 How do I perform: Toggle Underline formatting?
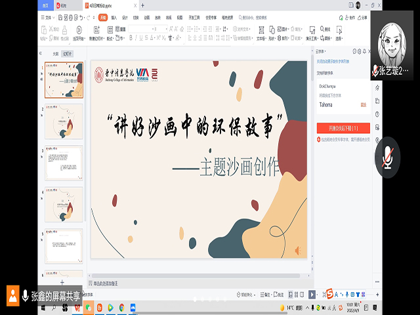point(141,38)
